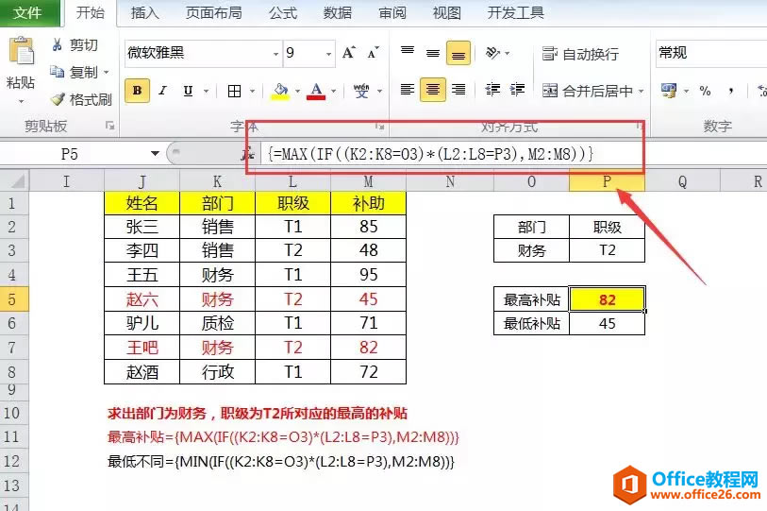Viewport: 767px width, 511px height.
Task: Switch to the 数据 Data tab
Action: (338, 12)
